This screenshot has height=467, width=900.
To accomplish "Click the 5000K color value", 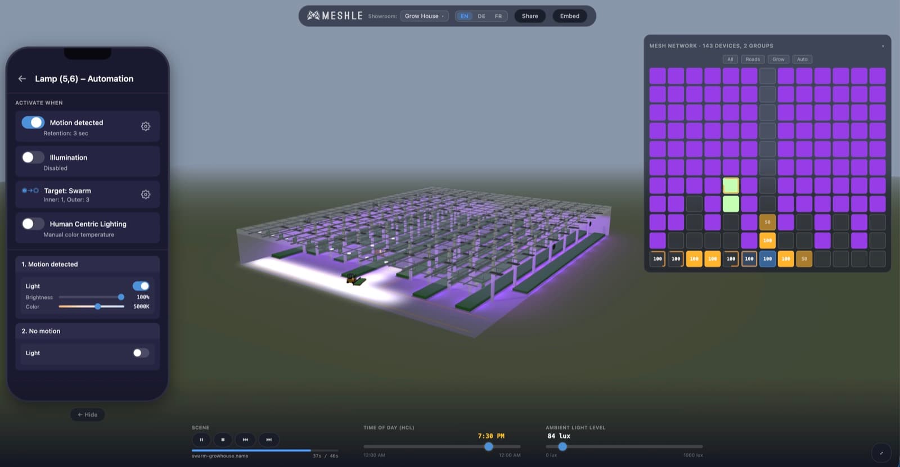I will 141,307.
